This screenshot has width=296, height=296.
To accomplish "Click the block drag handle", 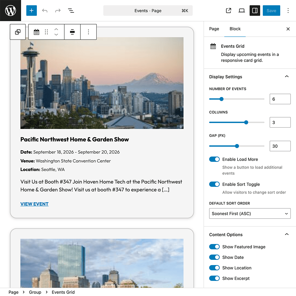I will pyautogui.click(x=46, y=32).
